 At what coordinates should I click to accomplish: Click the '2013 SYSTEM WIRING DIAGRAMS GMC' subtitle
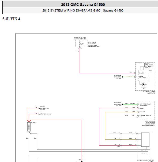click(x=71, y=10)
